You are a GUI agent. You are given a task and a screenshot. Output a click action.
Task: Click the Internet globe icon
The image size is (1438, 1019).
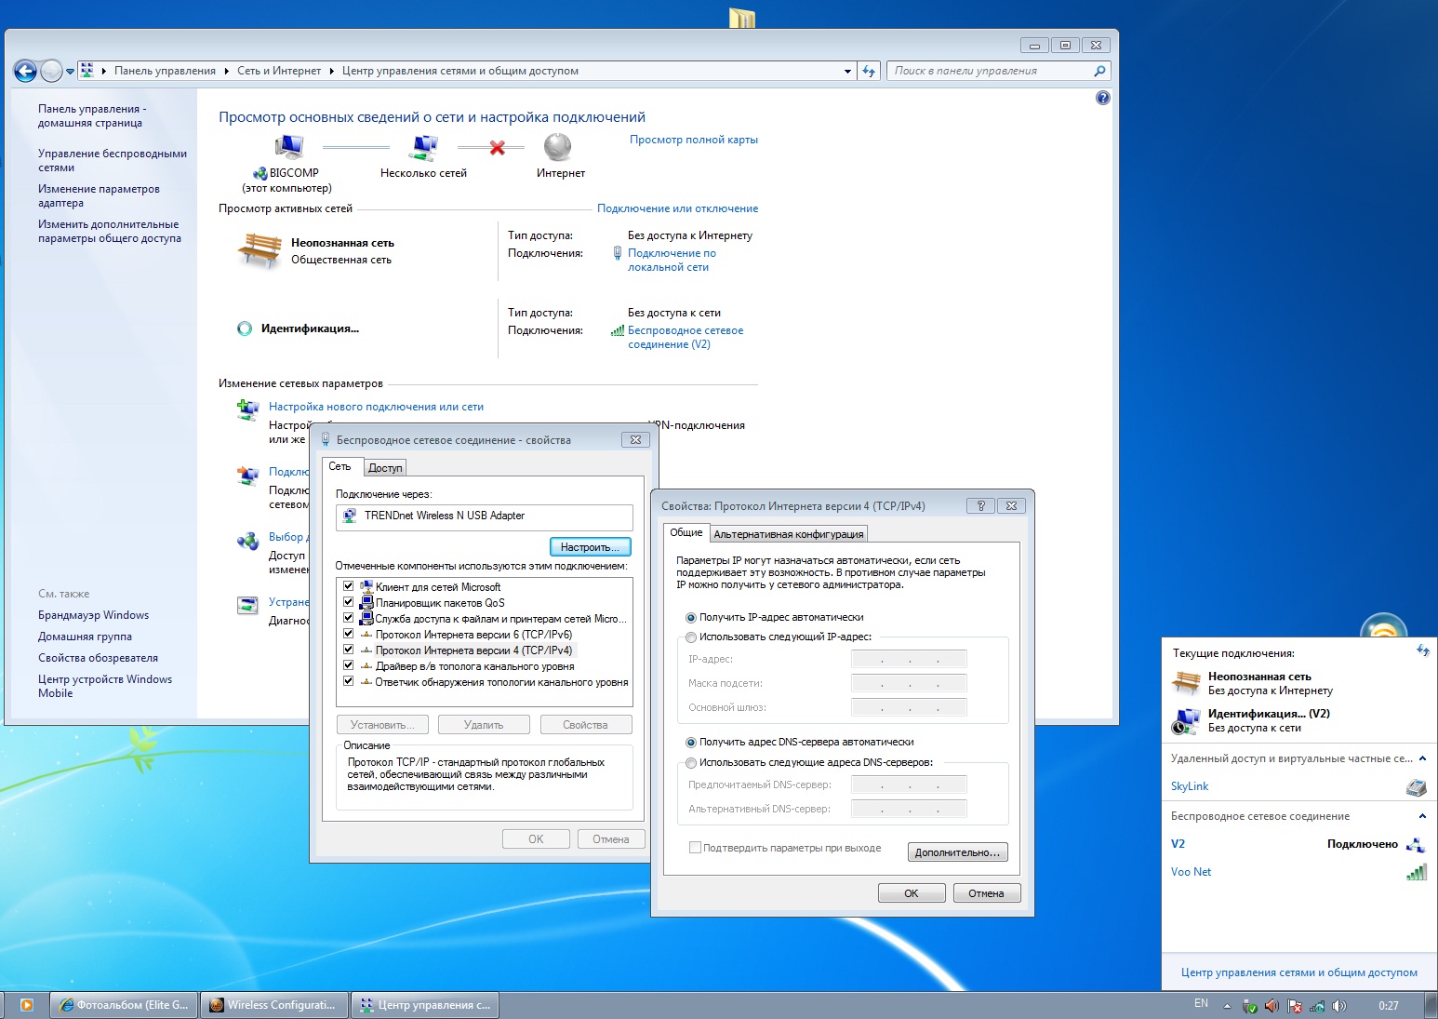pos(557,147)
